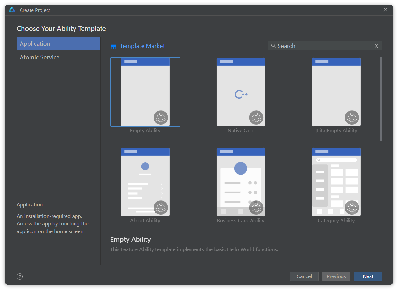This screenshot has height=290, width=398.
Task: Switch to Atomic Service tab
Action: coord(58,57)
